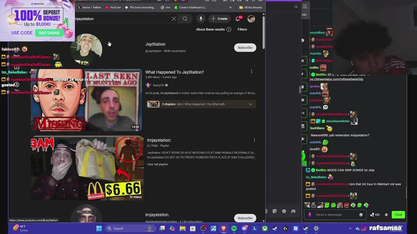Image resolution: width=417 pixels, height=234 pixels.
Task: Subscribe to the JayStation channel
Action: 245,47
